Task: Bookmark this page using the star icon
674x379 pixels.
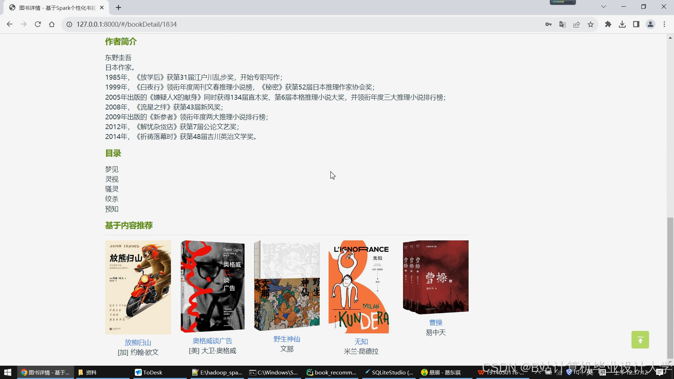Action: [590, 24]
